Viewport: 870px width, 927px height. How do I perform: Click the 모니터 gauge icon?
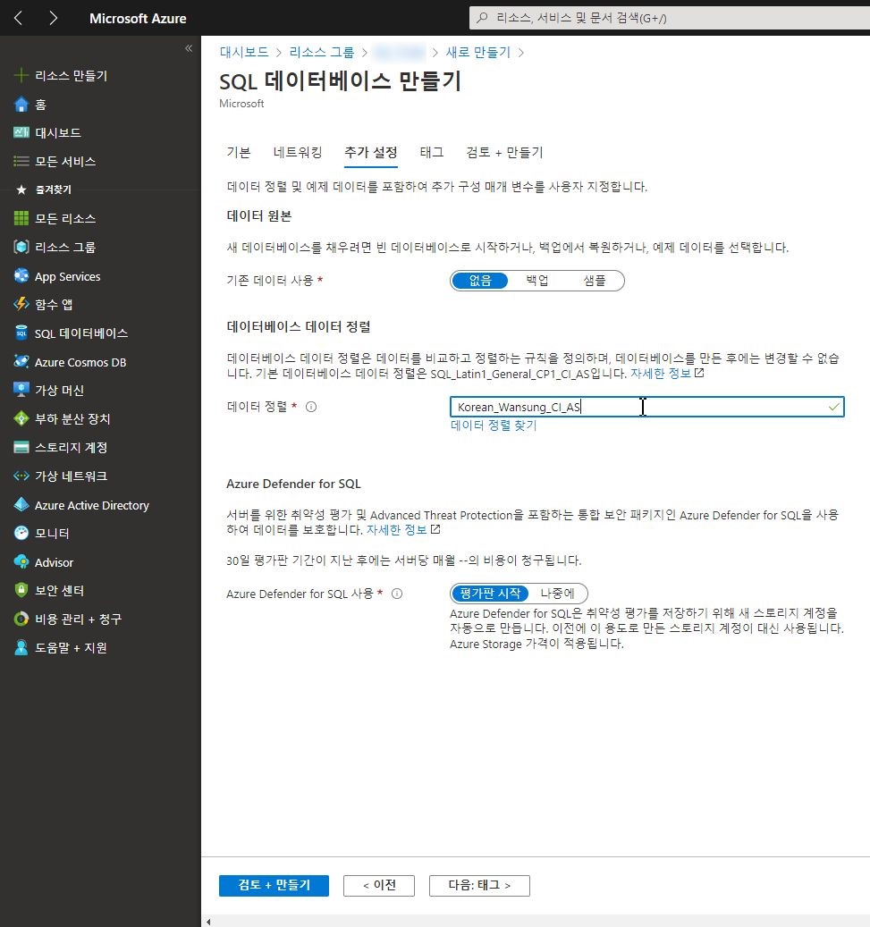[x=21, y=534]
